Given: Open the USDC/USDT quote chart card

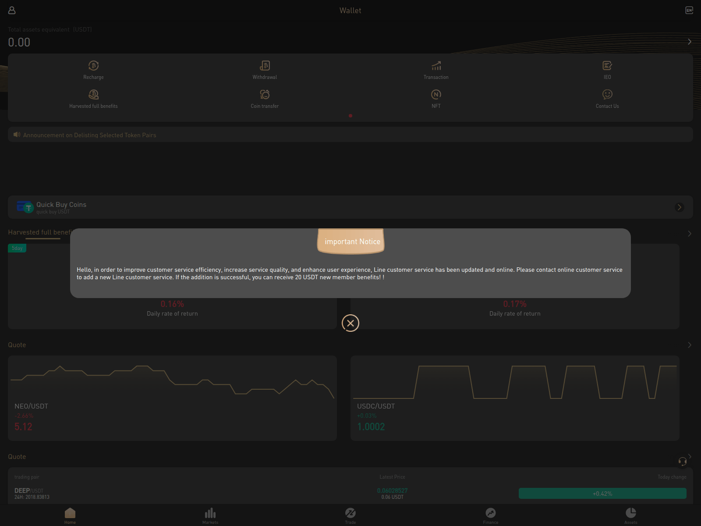Looking at the screenshot, I should [x=515, y=398].
